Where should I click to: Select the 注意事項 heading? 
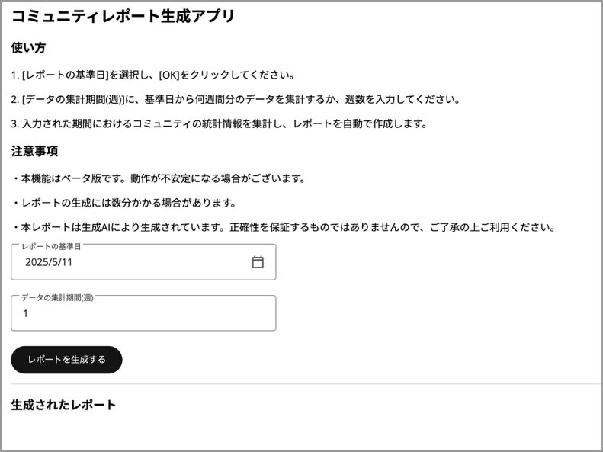(x=34, y=151)
